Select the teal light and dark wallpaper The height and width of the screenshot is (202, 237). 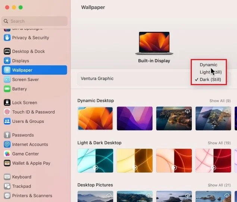pos(96,161)
